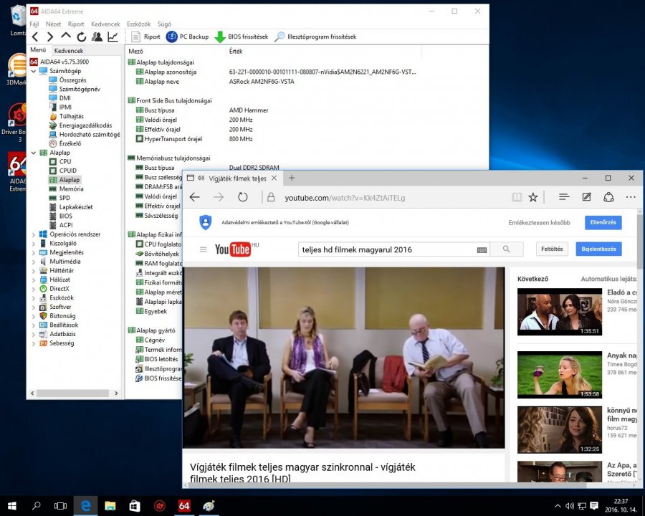This screenshot has width=645, height=516.
Task: Switch to the Kedvencek tab
Action: pos(69,51)
